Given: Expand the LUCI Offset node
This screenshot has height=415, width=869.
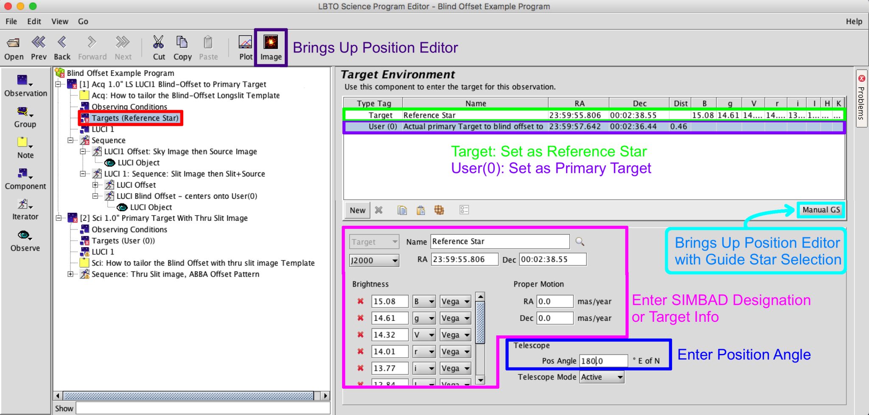Looking at the screenshot, I should coord(95,185).
